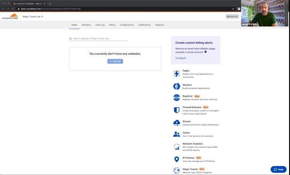Open the Audit Log tab
The image size is (290, 175).
(x=100, y=25)
